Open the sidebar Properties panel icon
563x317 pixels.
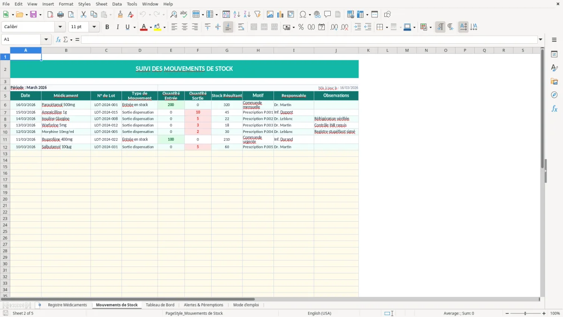click(554, 54)
